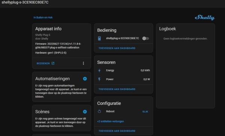Add a scene with the plus button
This screenshot has width=225, height=136.
tap(85, 112)
